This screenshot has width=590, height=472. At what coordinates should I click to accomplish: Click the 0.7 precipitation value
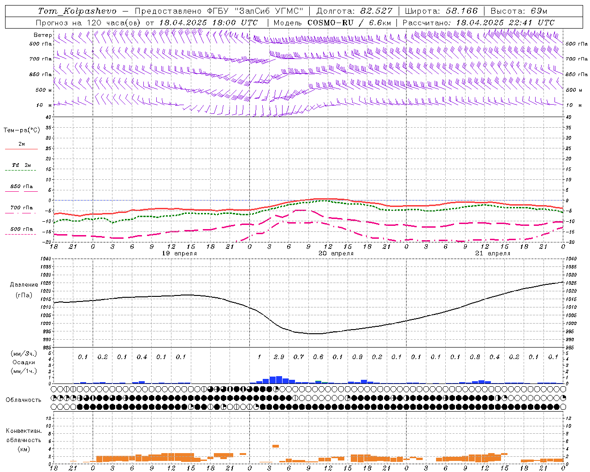pos(299,357)
